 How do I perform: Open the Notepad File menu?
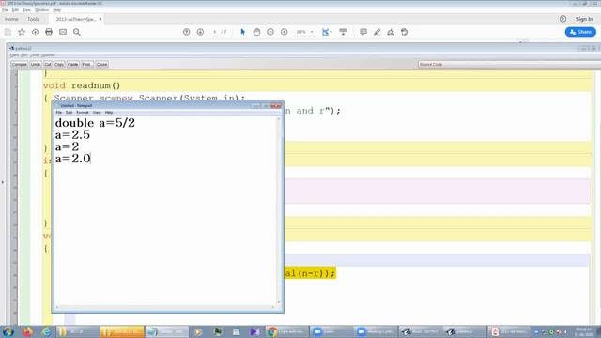tap(58, 113)
